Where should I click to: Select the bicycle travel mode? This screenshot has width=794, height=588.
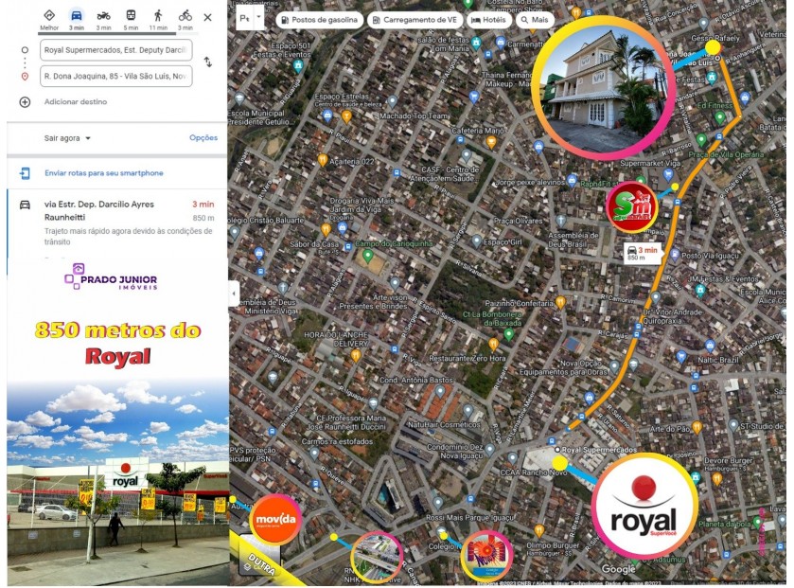pos(185,20)
